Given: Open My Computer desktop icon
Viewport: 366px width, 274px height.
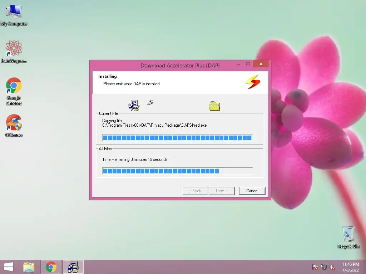Looking at the screenshot, I should pyautogui.click(x=14, y=15).
